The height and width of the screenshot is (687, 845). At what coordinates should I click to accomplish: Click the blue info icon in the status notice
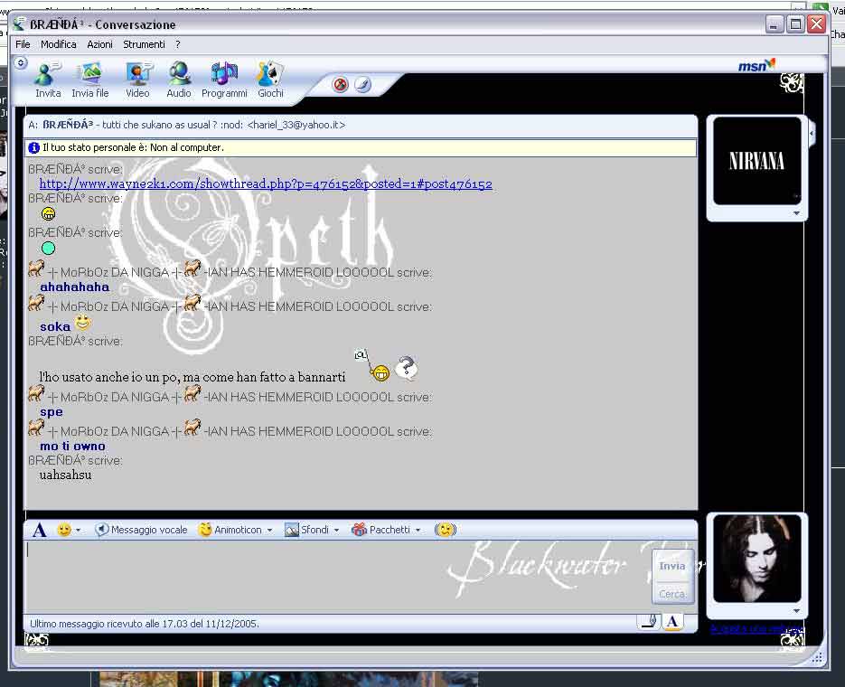[x=33, y=147]
